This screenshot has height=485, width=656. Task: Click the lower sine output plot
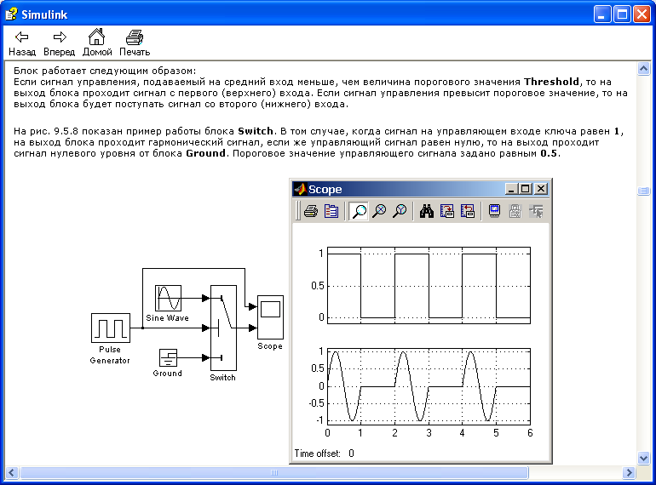429,386
